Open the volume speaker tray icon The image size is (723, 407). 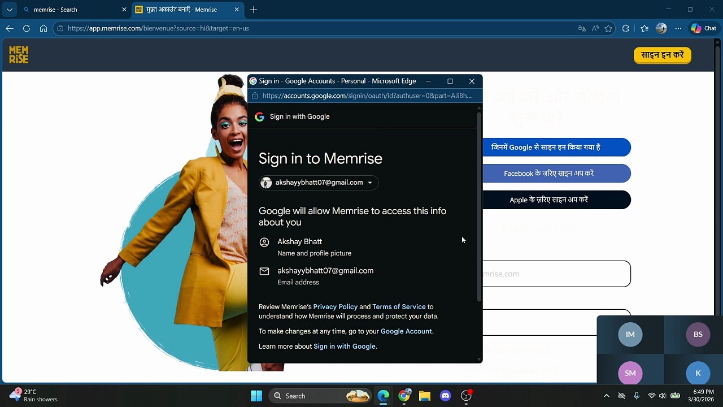tap(663, 396)
